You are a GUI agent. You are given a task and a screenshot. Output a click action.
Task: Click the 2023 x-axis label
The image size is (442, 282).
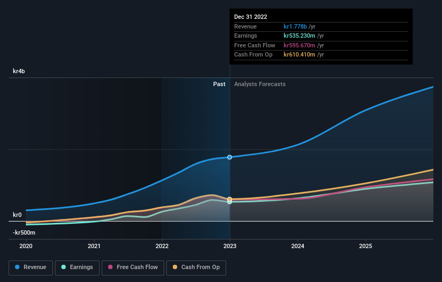coord(230,246)
